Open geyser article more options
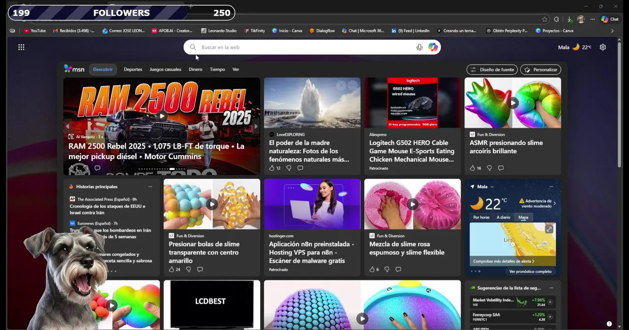The width and height of the screenshot is (629, 330). (352, 85)
